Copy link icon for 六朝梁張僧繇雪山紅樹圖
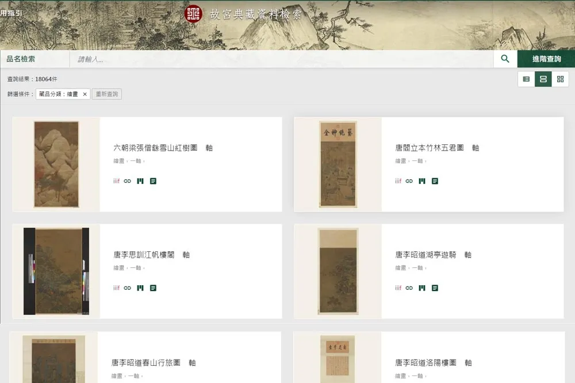The image size is (575, 383). (x=127, y=181)
